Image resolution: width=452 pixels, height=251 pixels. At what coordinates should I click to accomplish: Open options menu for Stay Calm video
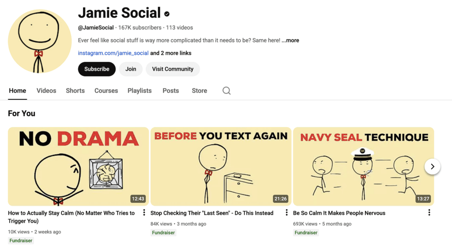pyautogui.click(x=144, y=213)
